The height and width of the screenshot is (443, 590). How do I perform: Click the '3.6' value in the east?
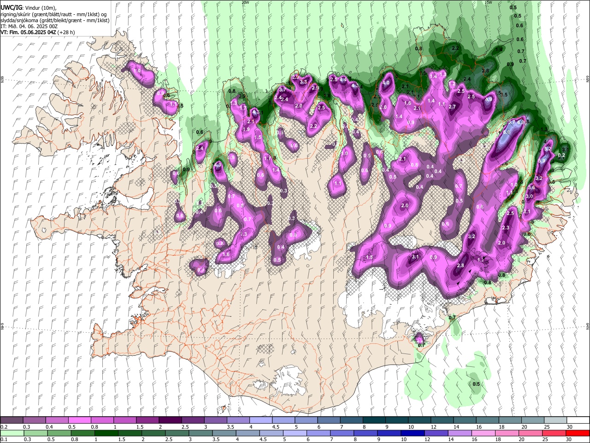pos(531,187)
